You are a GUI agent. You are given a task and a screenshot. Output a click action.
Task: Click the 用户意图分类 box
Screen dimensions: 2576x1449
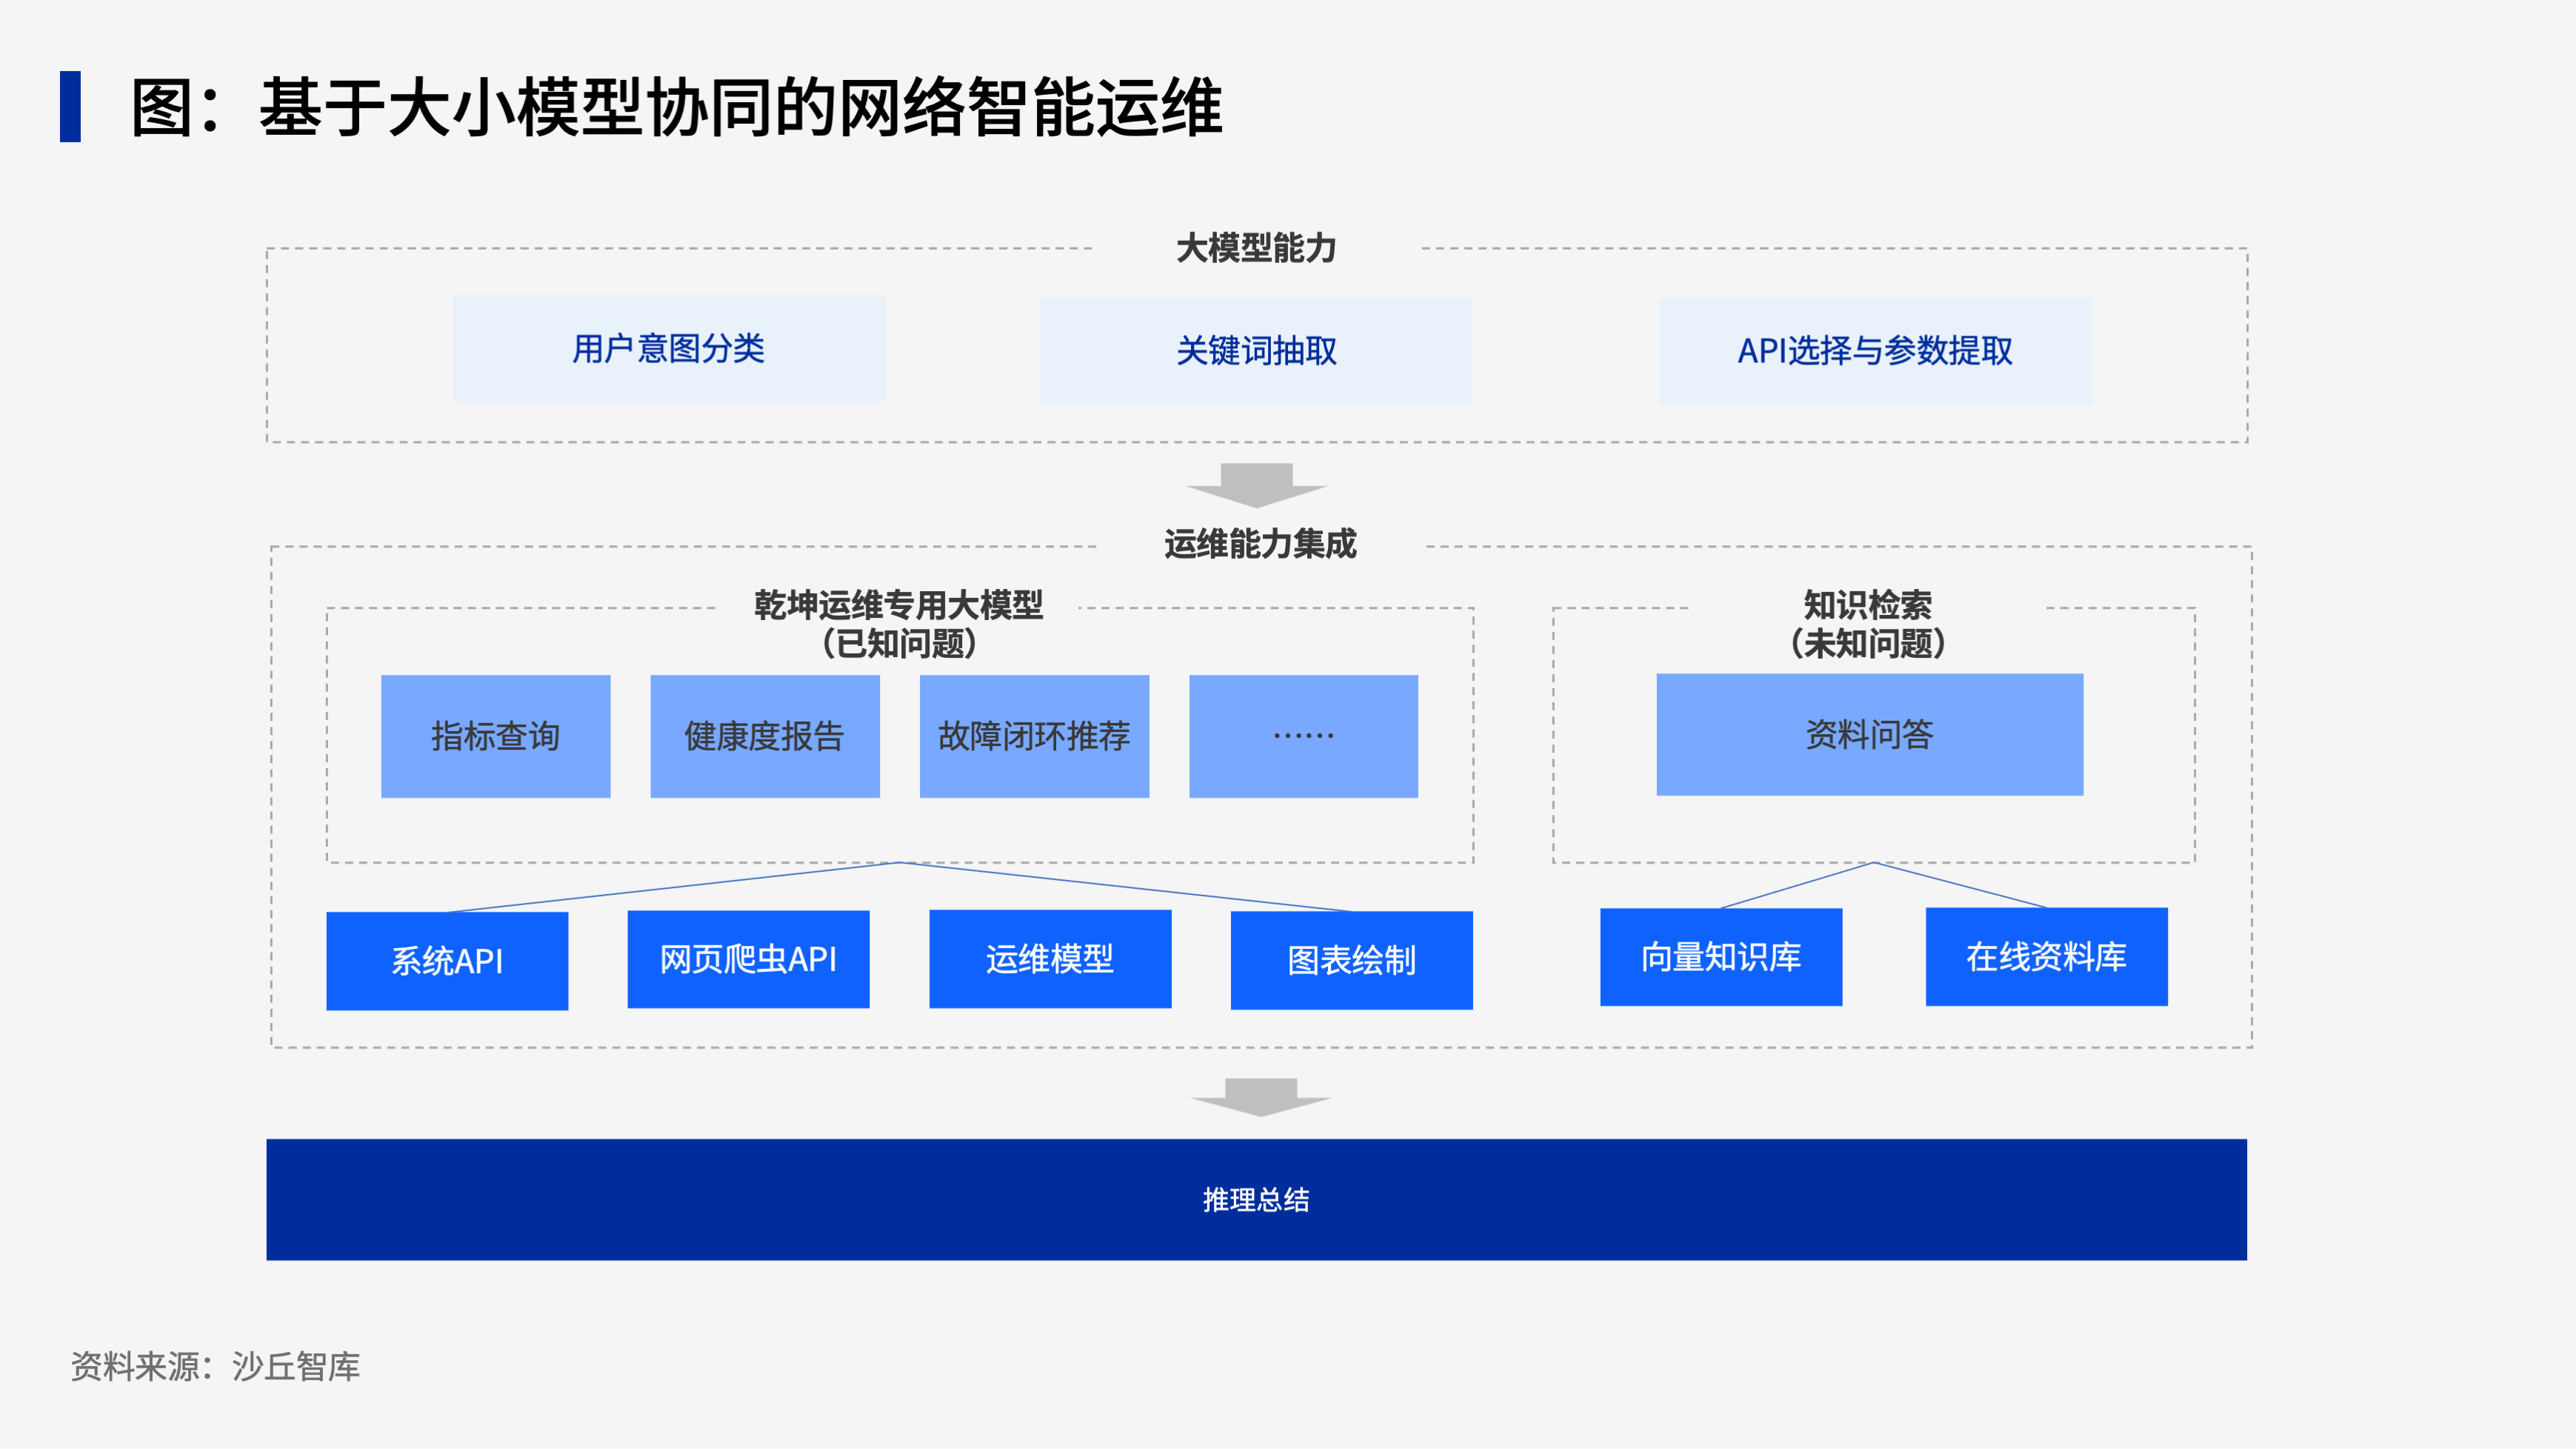668,349
